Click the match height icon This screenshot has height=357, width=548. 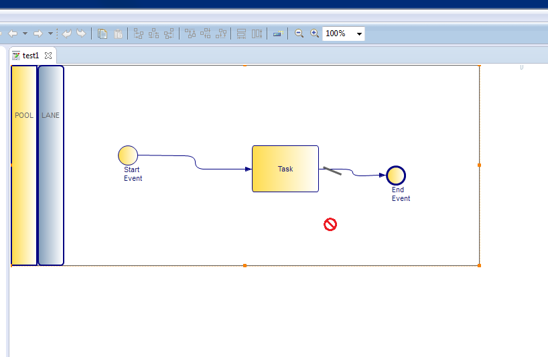click(257, 33)
